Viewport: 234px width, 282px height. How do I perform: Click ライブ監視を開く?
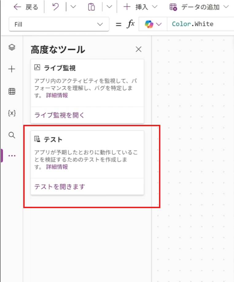[59, 115]
